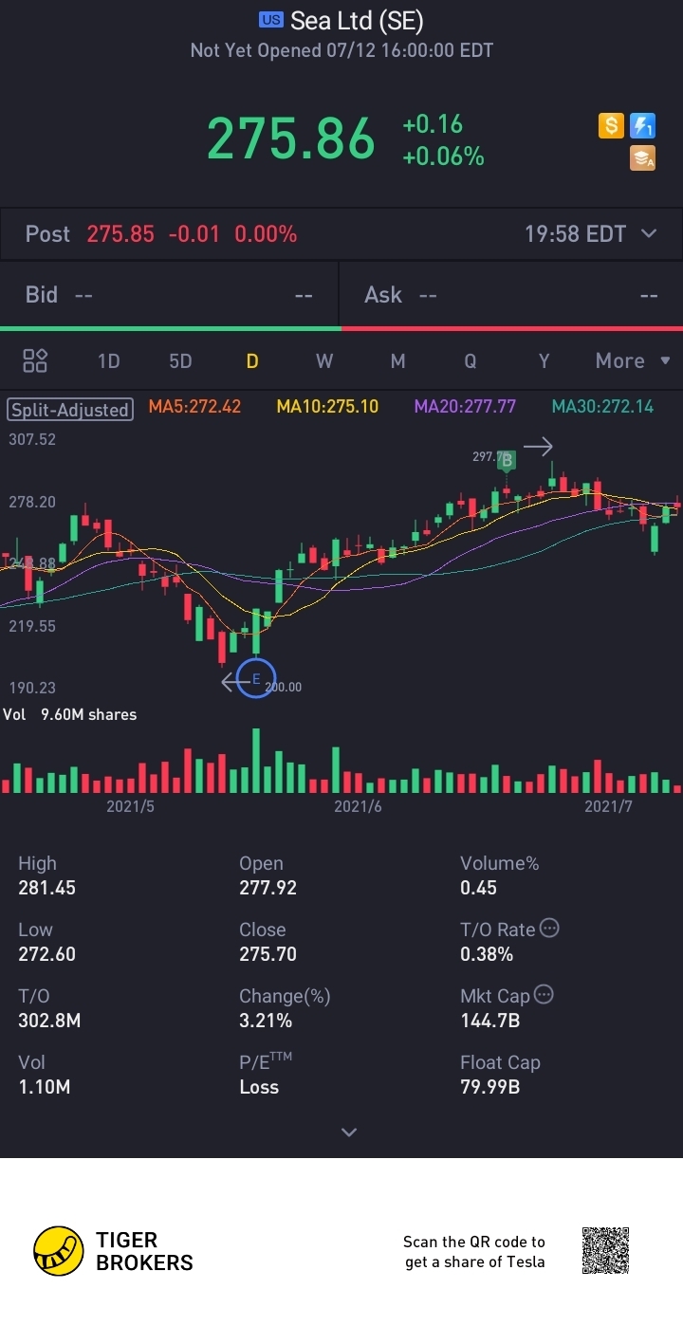The height and width of the screenshot is (1344, 683).
Task: Open the chart layout grid icon
Action: (x=35, y=360)
